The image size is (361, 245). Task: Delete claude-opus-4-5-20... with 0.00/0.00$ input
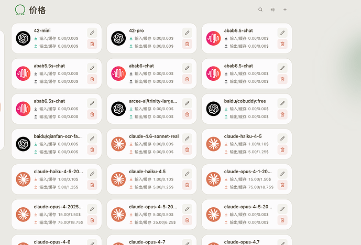(282, 220)
